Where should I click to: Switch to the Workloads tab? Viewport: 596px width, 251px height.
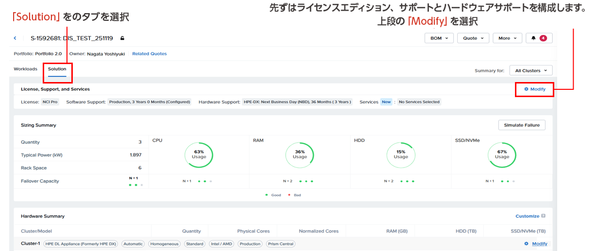coord(26,69)
